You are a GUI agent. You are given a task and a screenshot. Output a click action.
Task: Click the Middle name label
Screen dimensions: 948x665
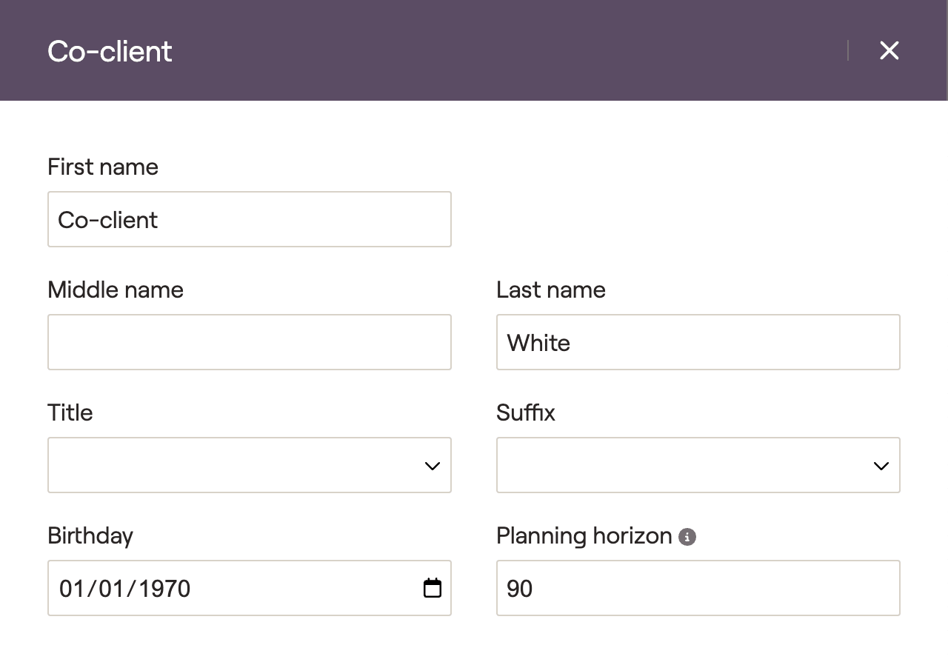click(116, 290)
